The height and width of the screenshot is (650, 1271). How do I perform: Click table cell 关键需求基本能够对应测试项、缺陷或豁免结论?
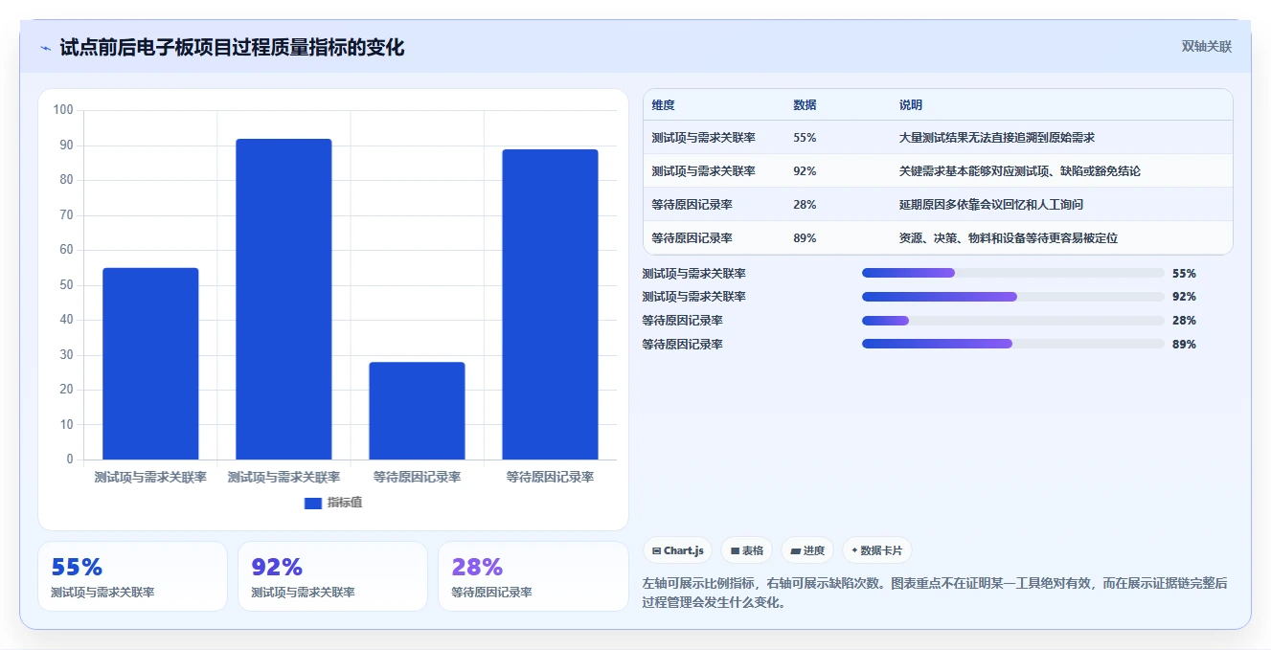[x=1019, y=171]
